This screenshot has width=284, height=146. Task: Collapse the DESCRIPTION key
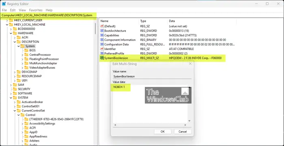[15, 42]
